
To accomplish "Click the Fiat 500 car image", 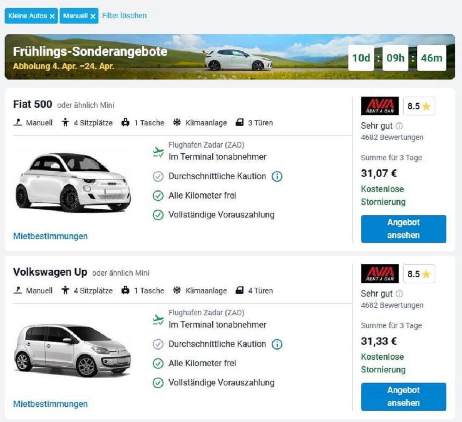I will pos(73,182).
